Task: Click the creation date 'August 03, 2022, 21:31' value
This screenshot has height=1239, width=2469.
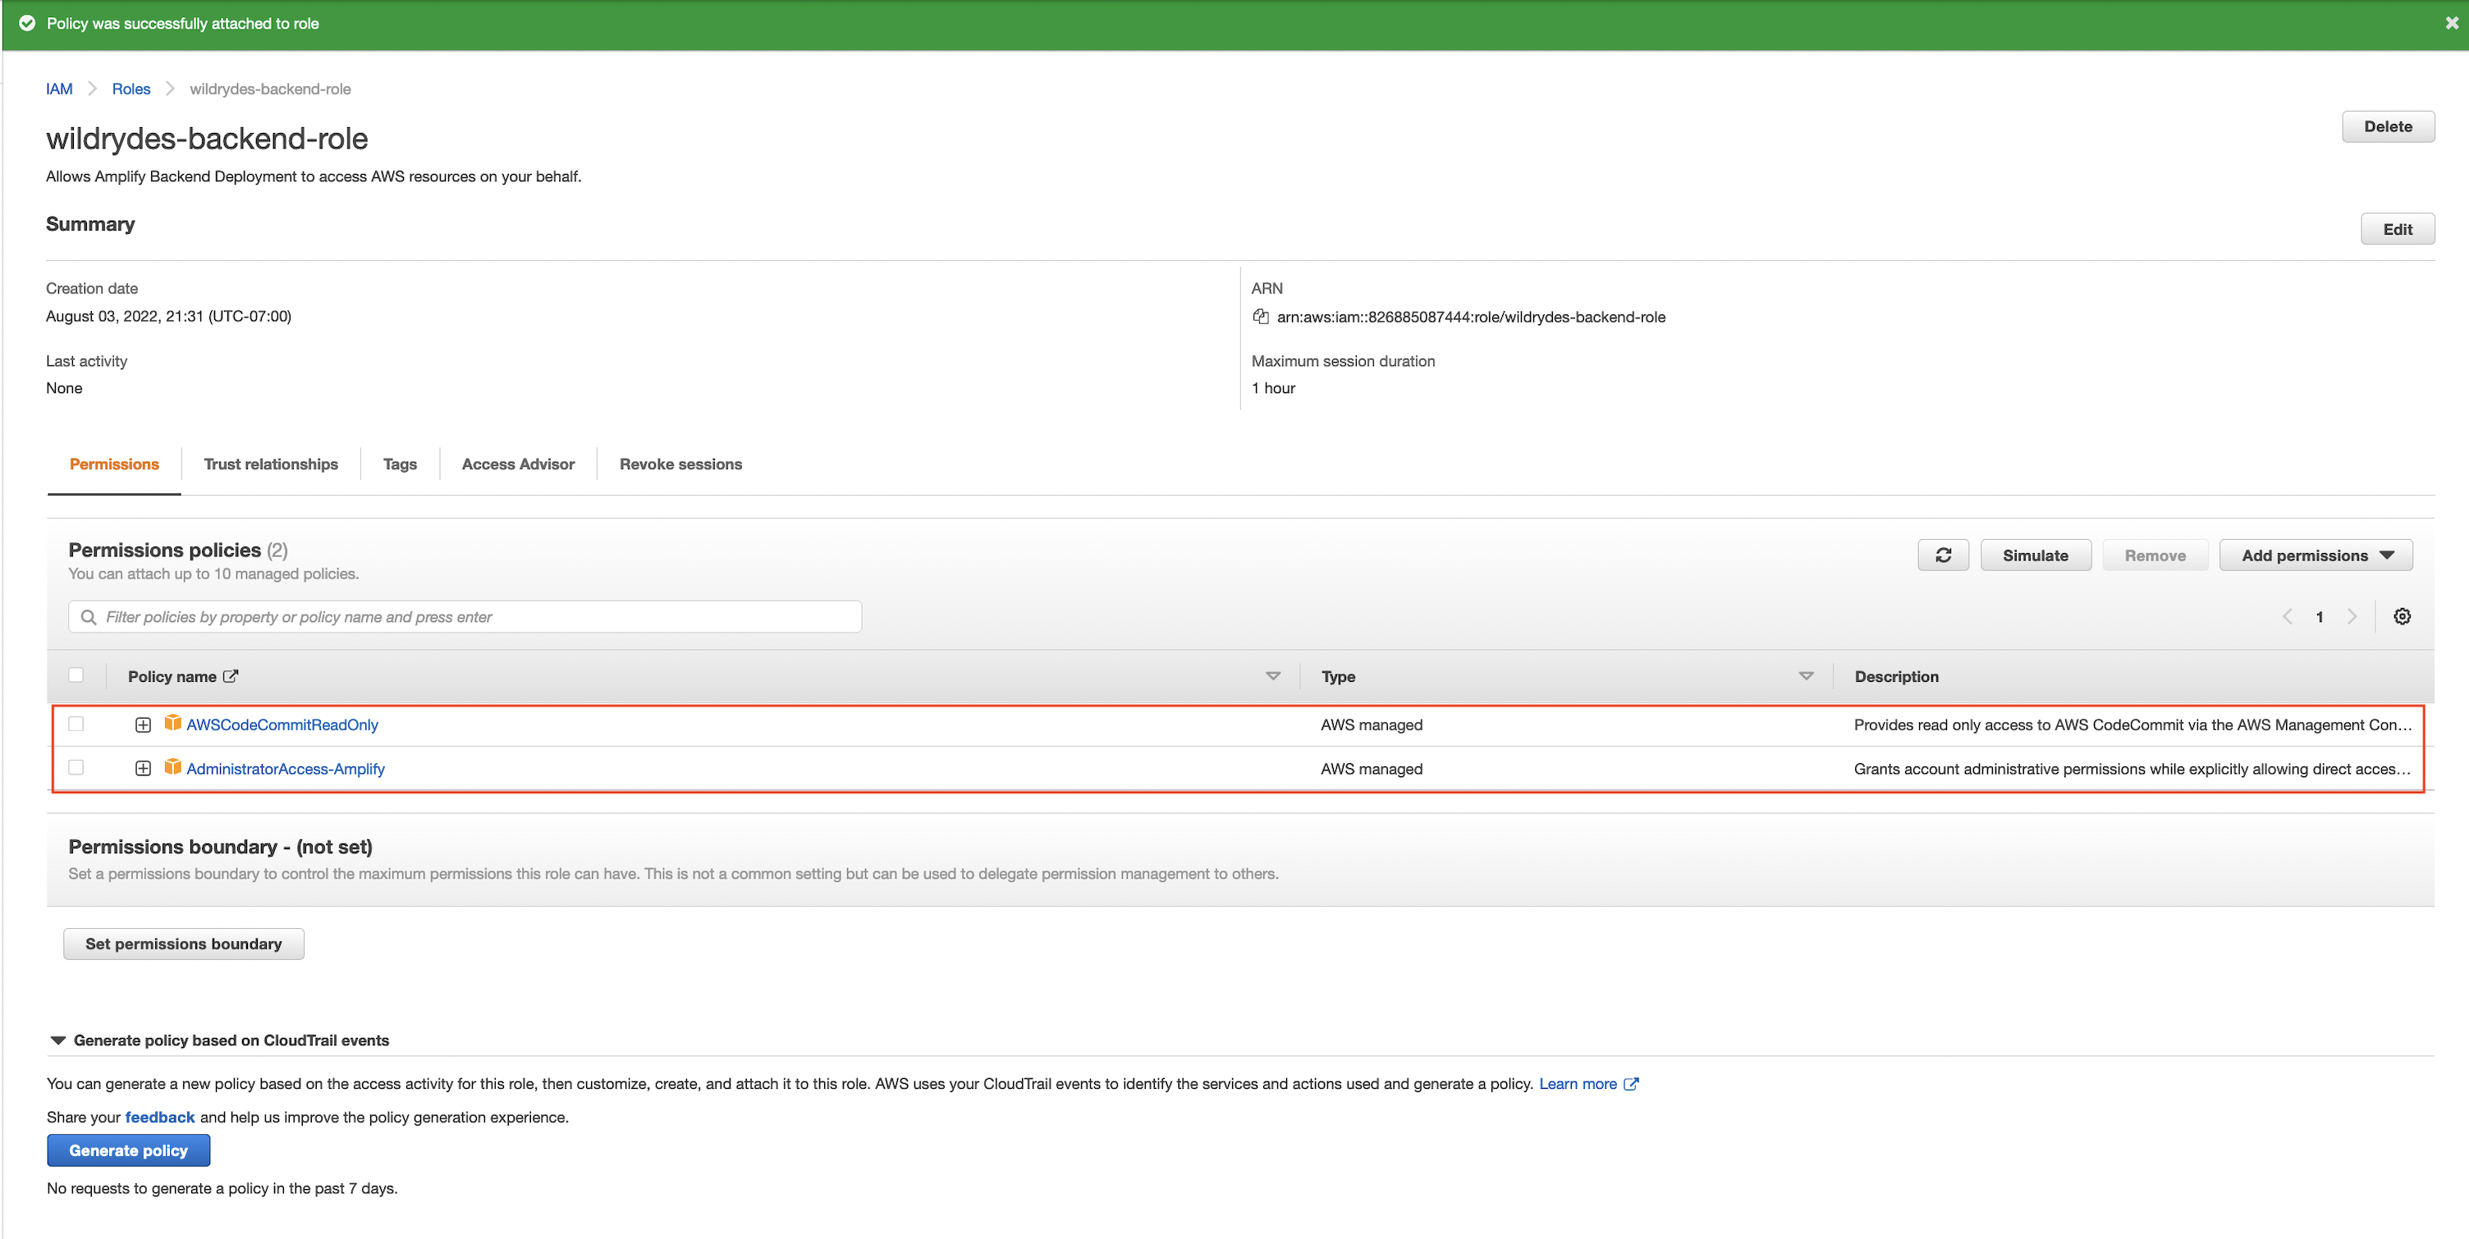Action: pos(169,316)
